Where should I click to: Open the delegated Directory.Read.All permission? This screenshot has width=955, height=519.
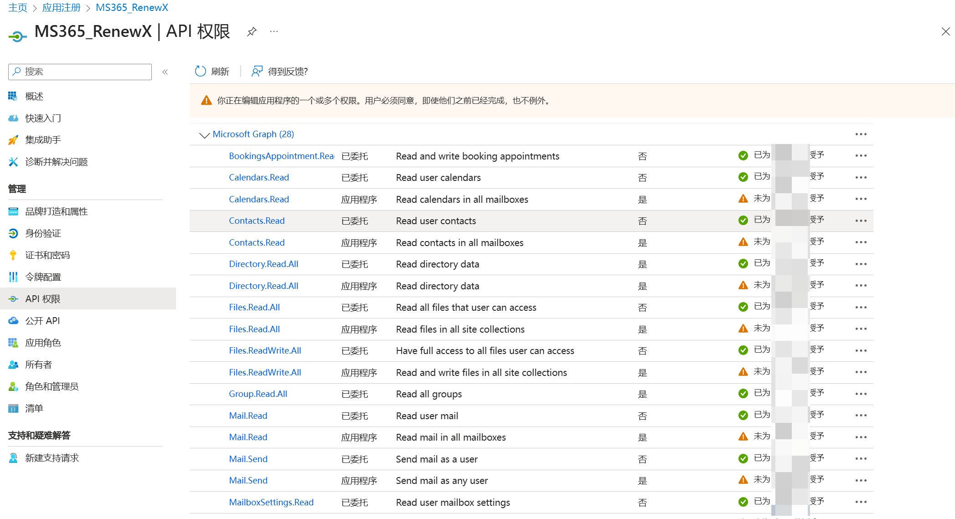coord(263,264)
